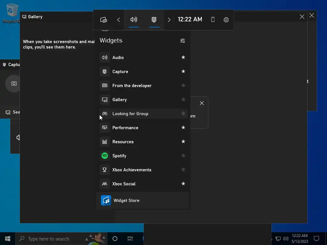This screenshot has width=327, height=245.
Task: Click the Xbox Social people icon
Action: click(x=105, y=184)
